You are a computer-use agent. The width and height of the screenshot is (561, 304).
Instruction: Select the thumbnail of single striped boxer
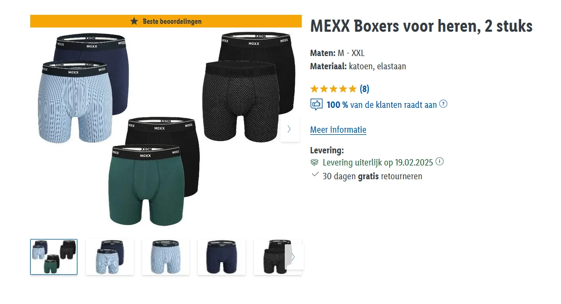pos(165,257)
